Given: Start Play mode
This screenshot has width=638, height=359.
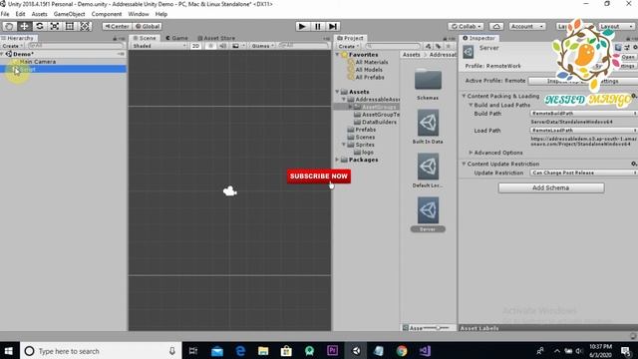Looking at the screenshot, I should pyautogui.click(x=302, y=26).
